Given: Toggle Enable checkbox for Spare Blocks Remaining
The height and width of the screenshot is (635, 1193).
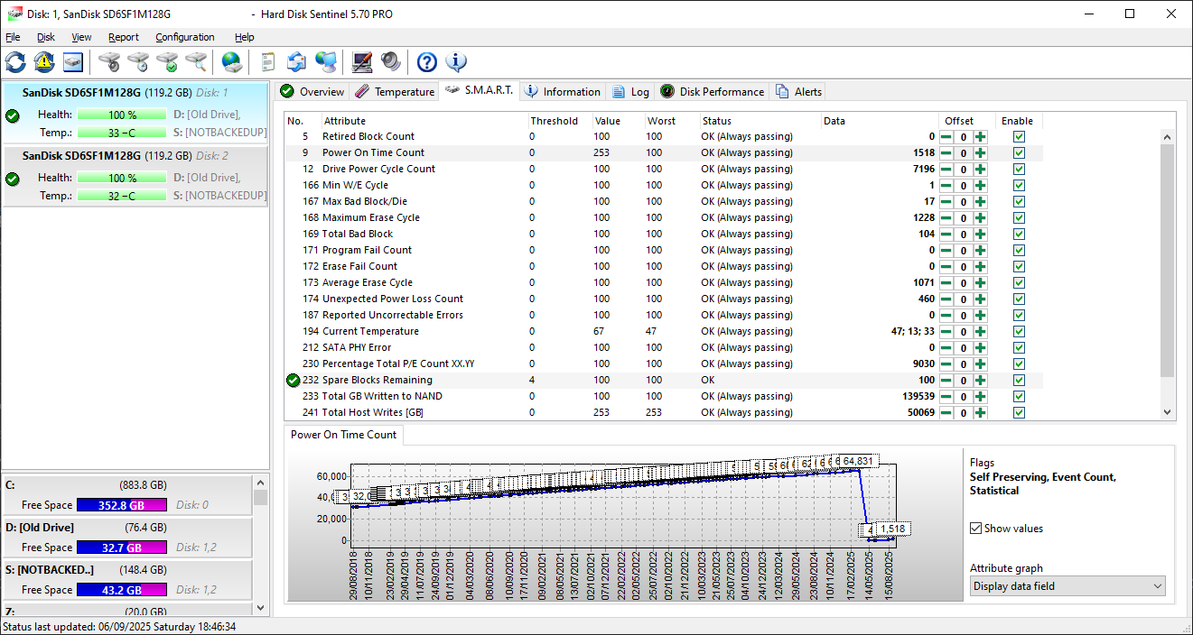Looking at the screenshot, I should [1019, 381].
